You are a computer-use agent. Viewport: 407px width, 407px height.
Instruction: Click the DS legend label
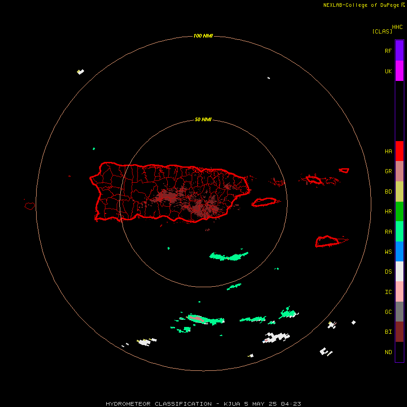click(388, 272)
